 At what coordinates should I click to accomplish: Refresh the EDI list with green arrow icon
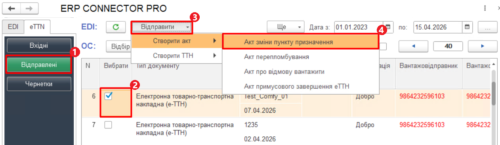116,27
